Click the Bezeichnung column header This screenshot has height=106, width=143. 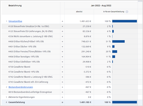(15, 6)
